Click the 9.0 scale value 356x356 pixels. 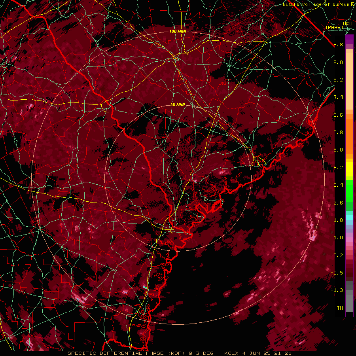(338, 62)
